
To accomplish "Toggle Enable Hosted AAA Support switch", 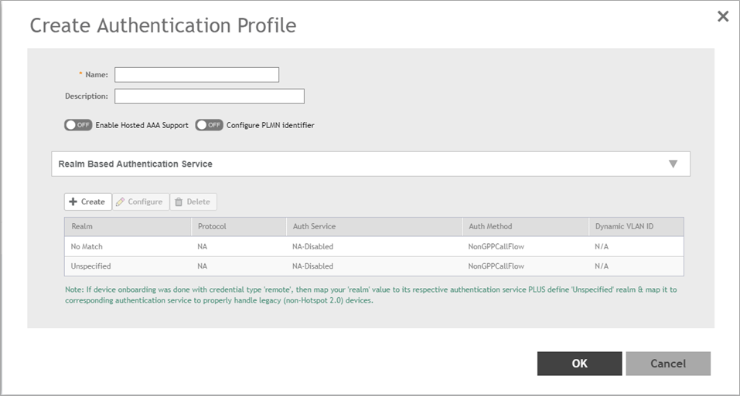I will (78, 125).
